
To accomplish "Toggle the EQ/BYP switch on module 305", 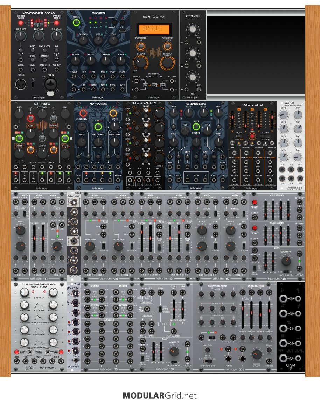I will coord(212,337).
